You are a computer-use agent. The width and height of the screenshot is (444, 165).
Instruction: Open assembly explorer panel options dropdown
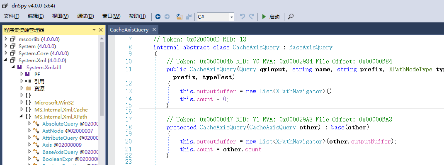tap(94, 30)
